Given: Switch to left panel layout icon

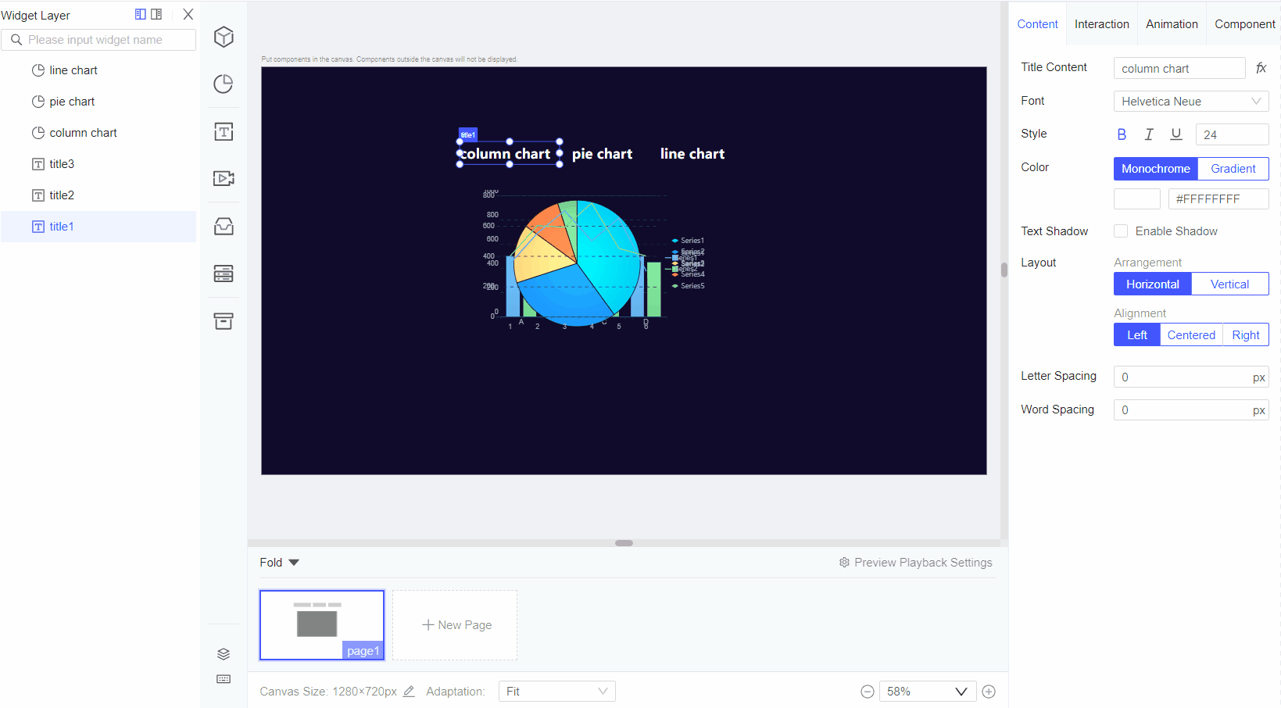Looking at the screenshot, I should [141, 14].
